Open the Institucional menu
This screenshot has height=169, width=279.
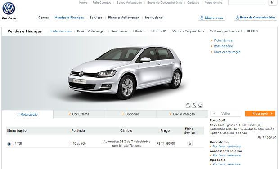tap(154, 18)
